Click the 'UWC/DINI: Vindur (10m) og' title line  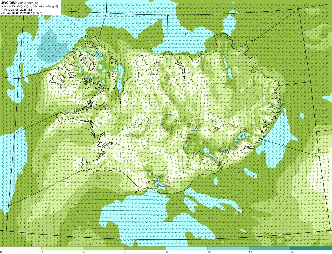click(x=19, y=3)
